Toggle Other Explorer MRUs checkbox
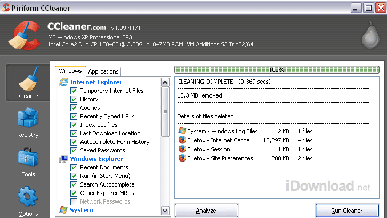 click(74, 193)
